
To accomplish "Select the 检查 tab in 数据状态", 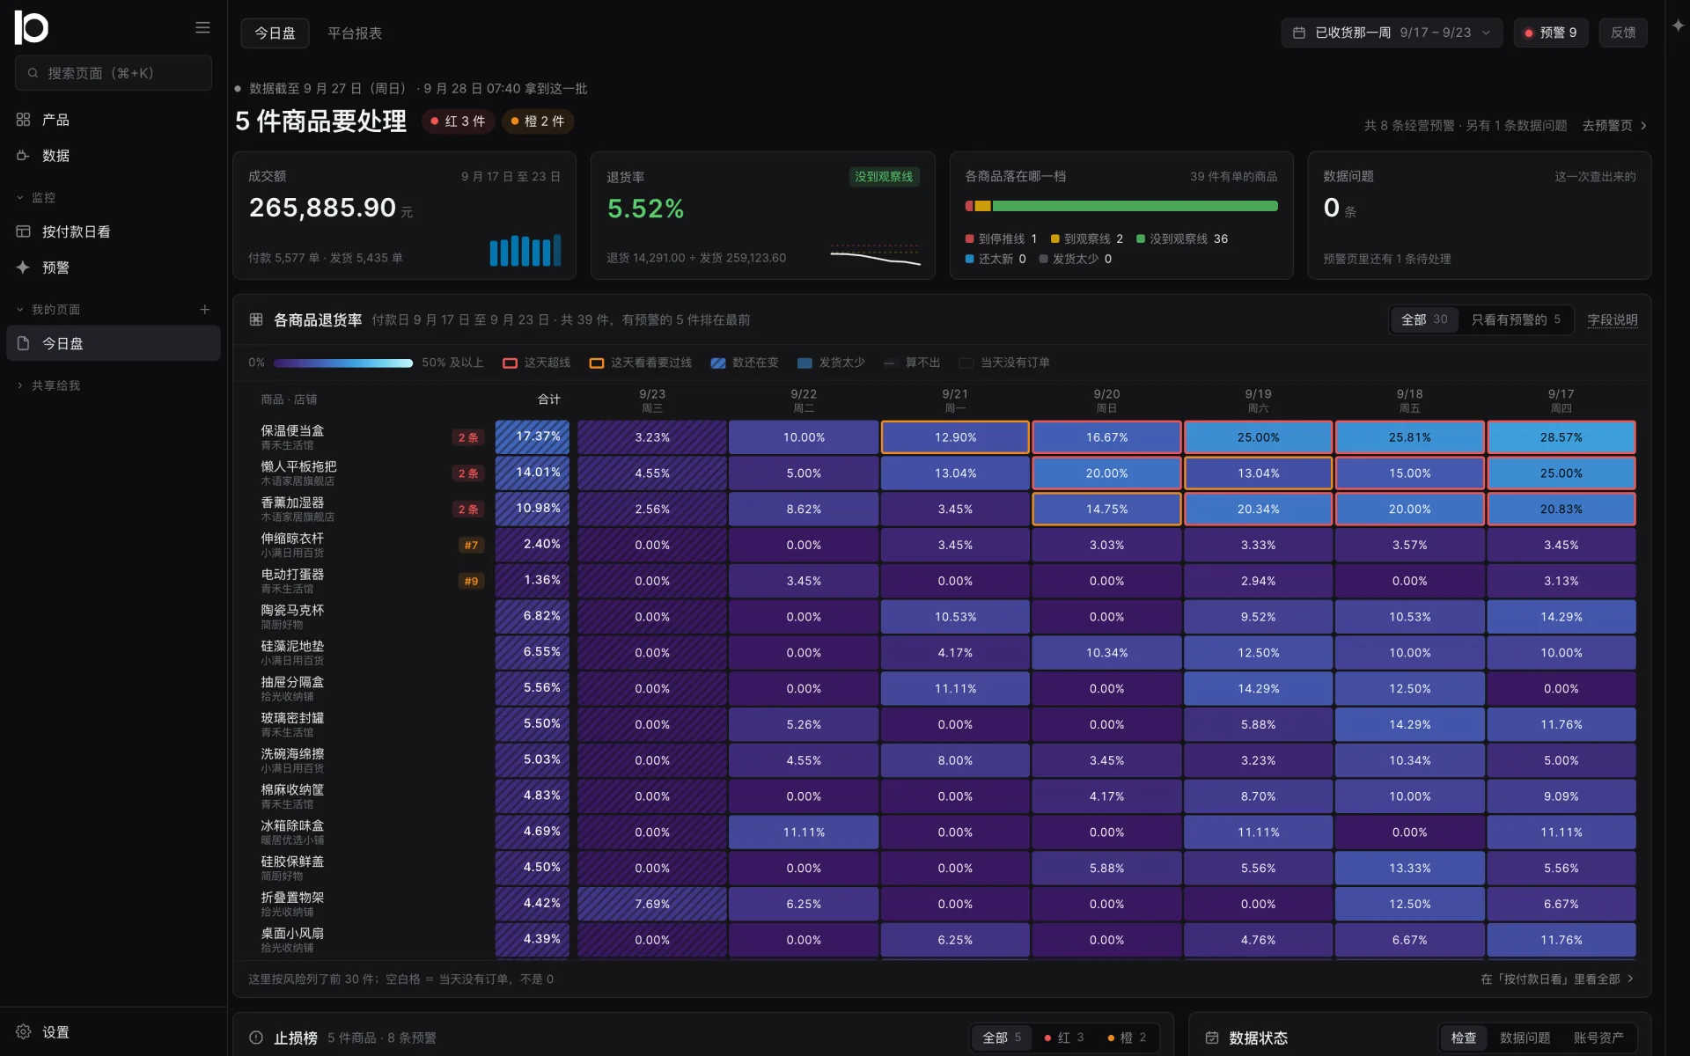I will (x=1464, y=1038).
